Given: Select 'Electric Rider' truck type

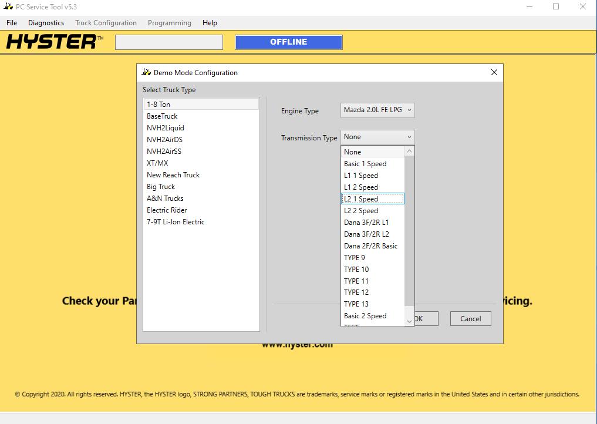Looking at the screenshot, I should pyautogui.click(x=167, y=210).
